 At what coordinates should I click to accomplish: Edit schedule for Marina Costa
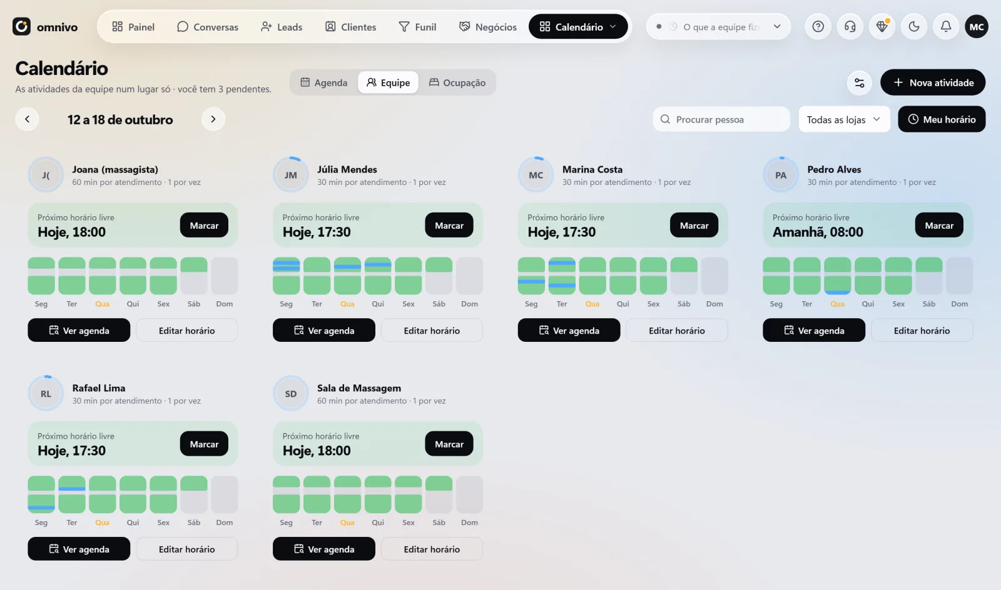point(677,330)
